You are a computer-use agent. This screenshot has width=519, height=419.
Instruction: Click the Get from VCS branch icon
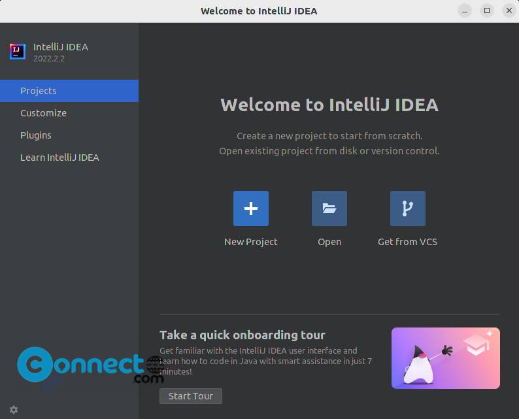tap(408, 209)
